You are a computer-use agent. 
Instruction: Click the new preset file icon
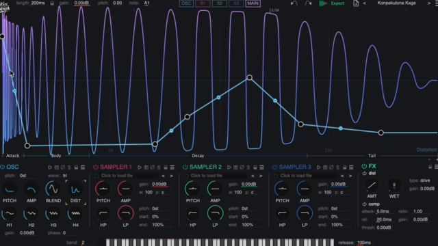pos(356,3)
